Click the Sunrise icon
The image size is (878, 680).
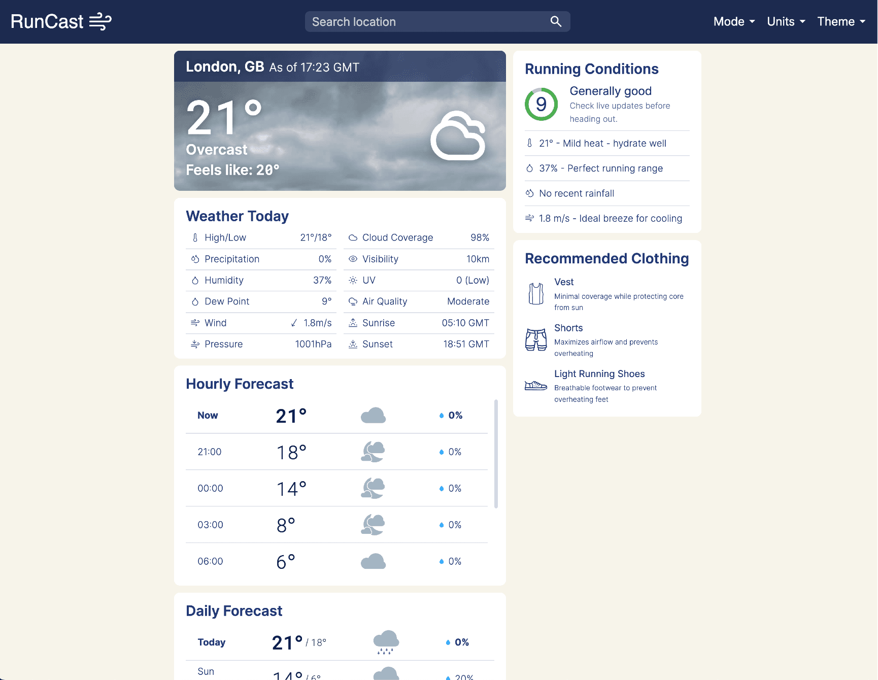tap(353, 323)
